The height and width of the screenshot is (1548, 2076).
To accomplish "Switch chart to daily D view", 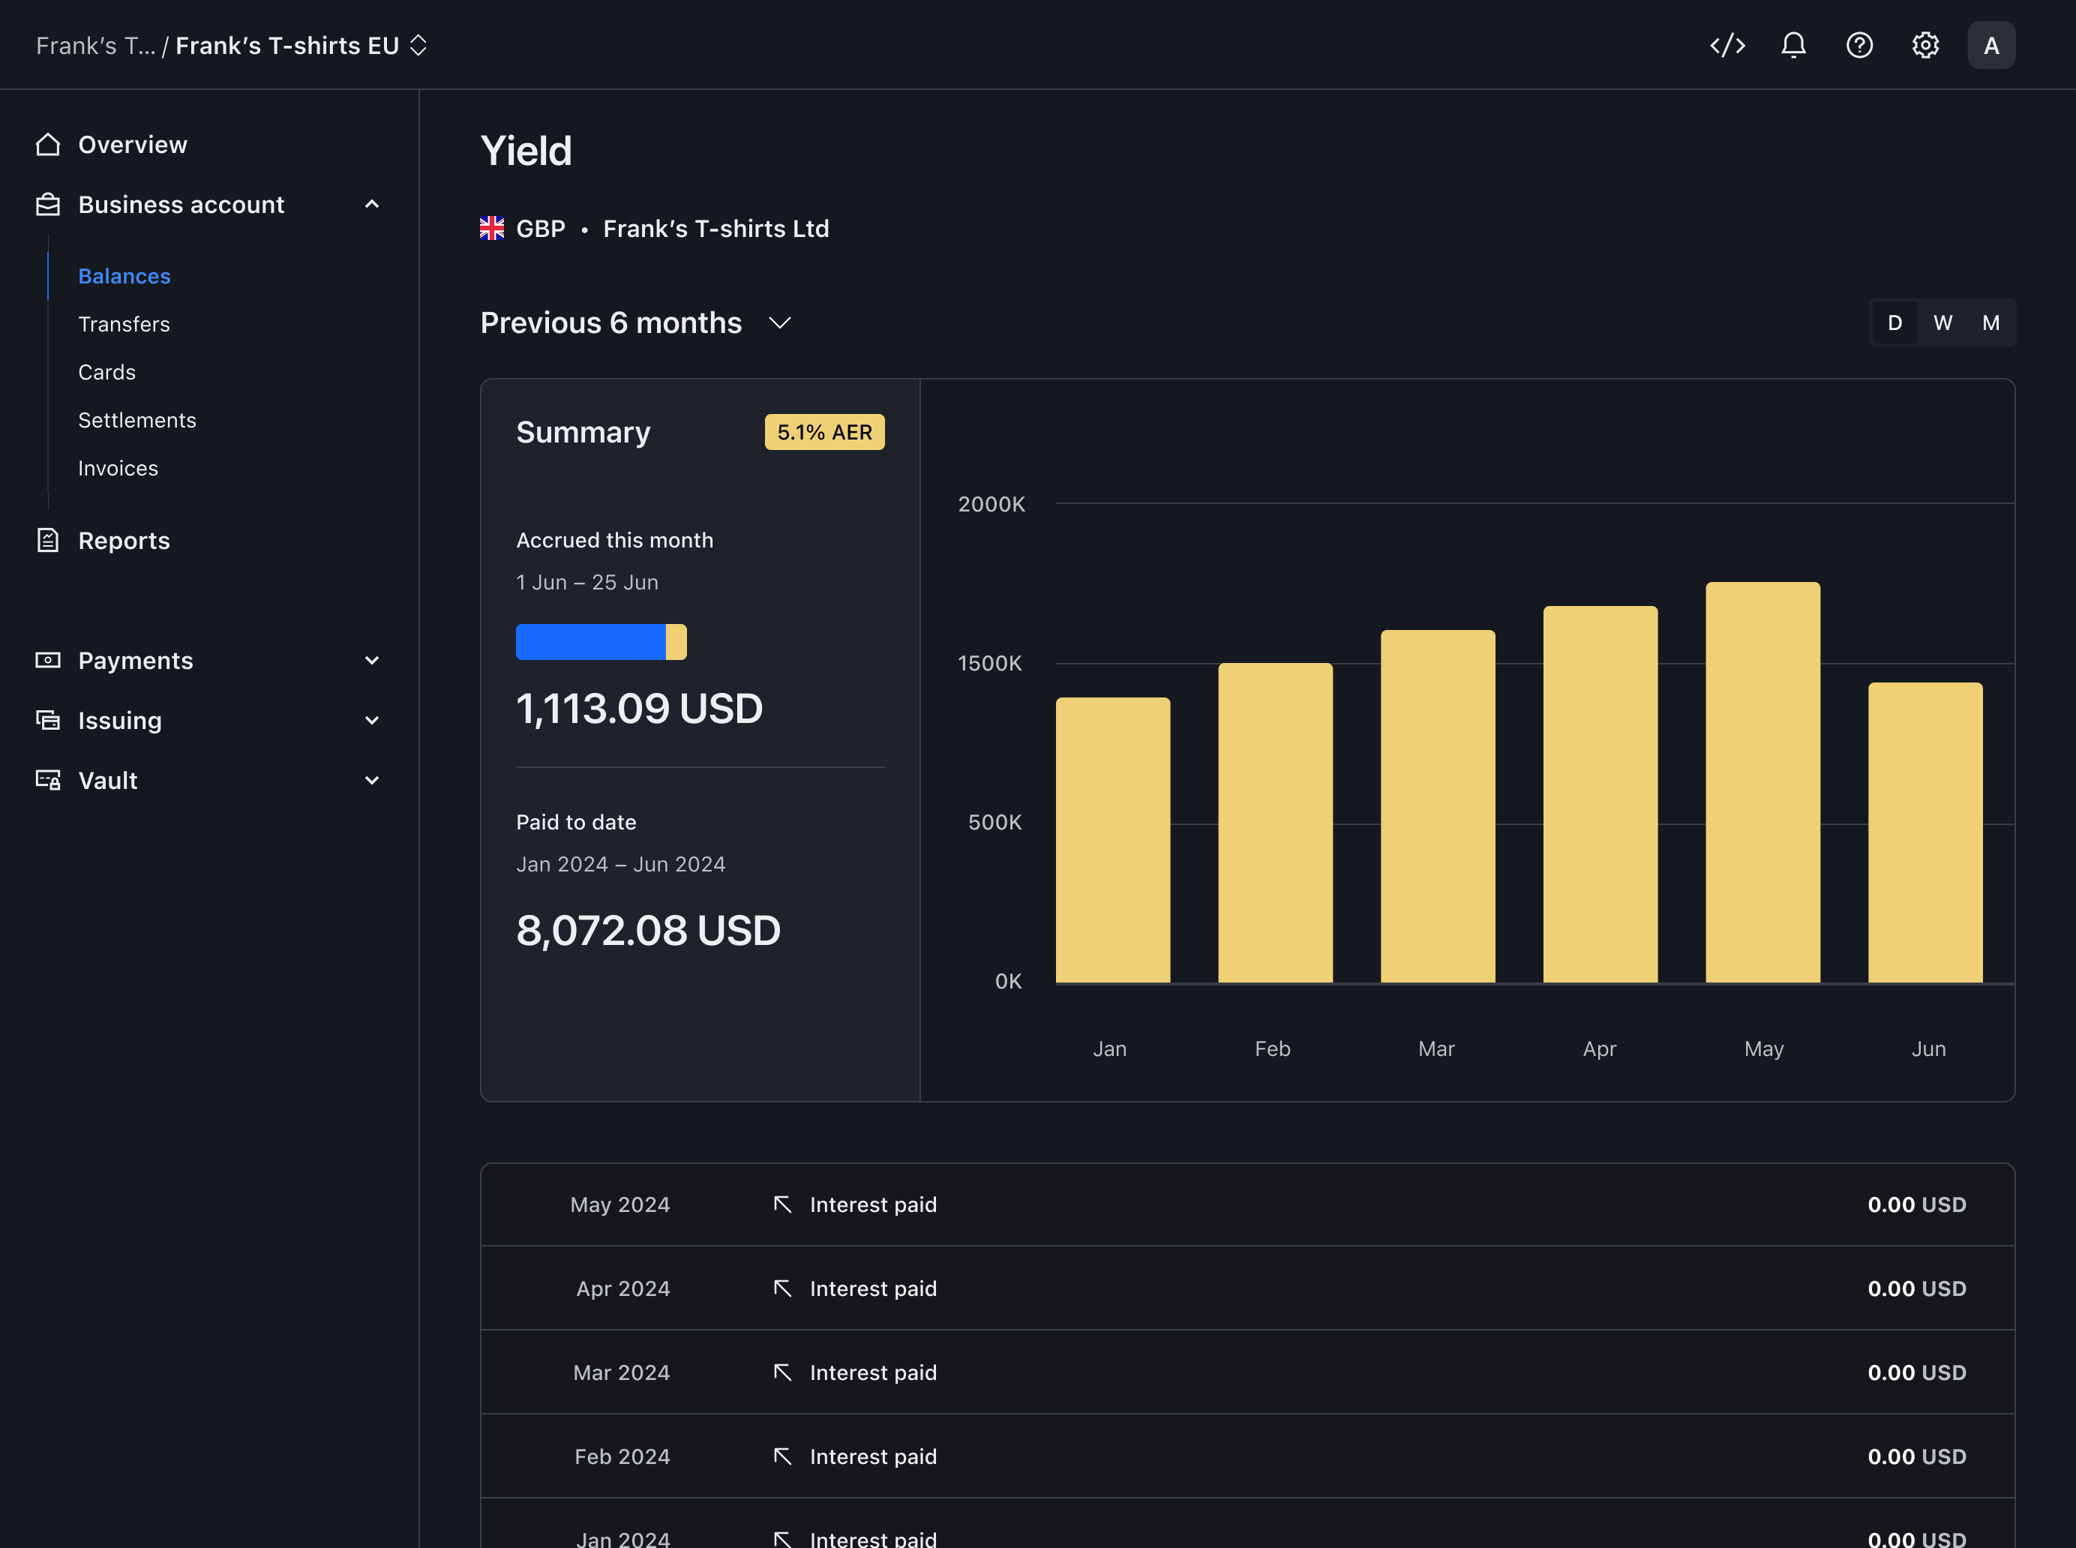I will [x=1894, y=323].
